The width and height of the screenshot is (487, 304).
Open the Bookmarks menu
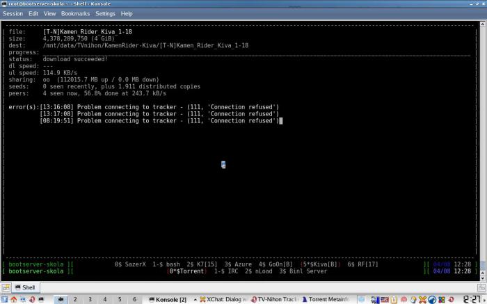tap(75, 14)
